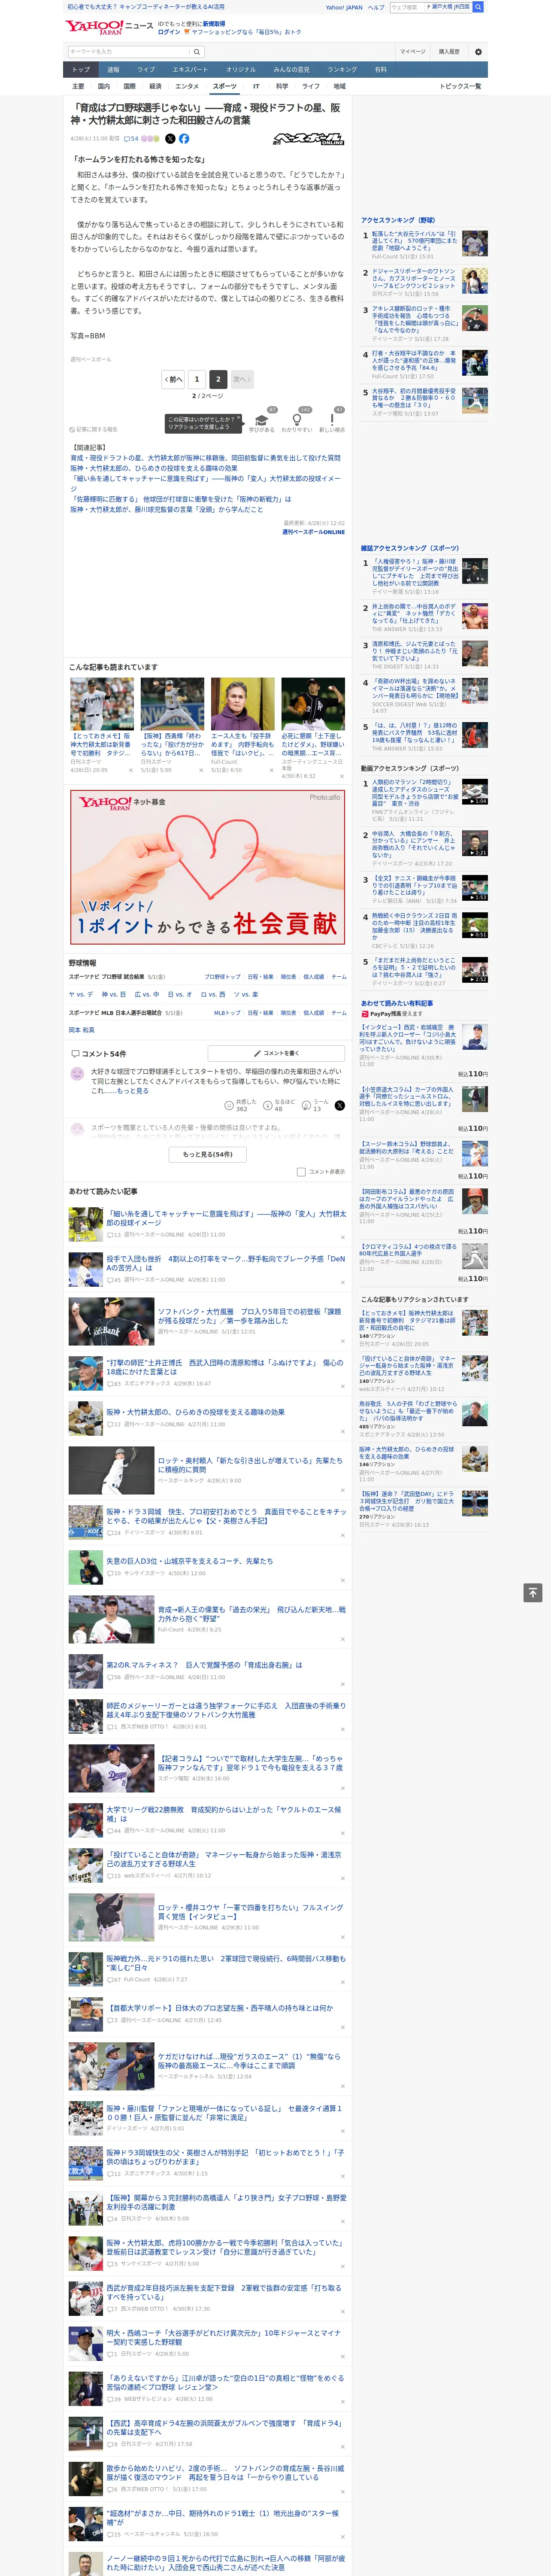Click the わかりやすい lightbulb reaction
The image size is (551, 2576).
[297, 420]
